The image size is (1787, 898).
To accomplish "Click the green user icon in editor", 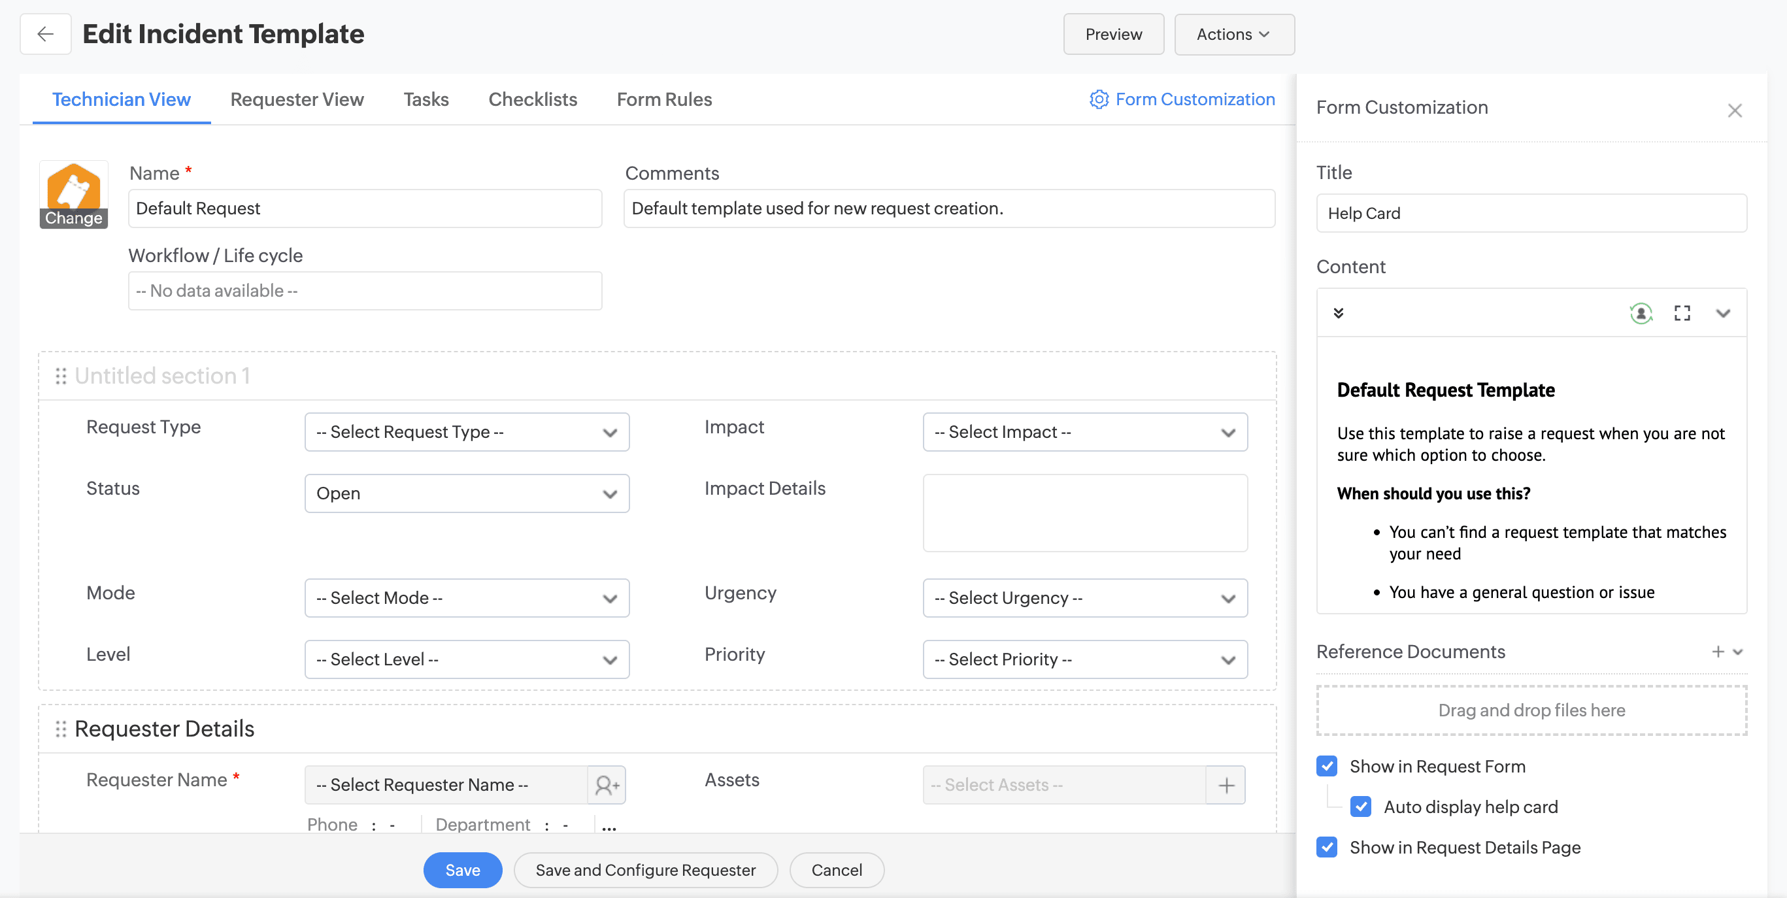I will [1641, 313].
